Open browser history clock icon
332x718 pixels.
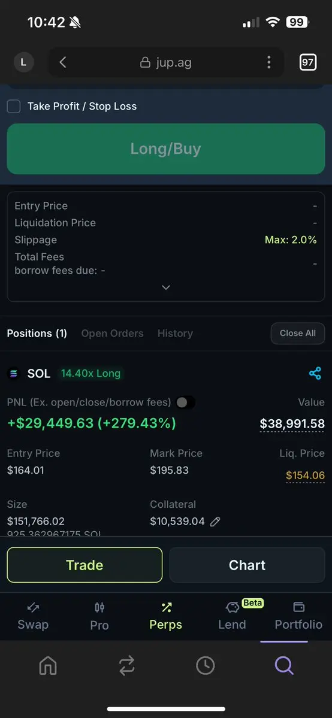point(206,665)
